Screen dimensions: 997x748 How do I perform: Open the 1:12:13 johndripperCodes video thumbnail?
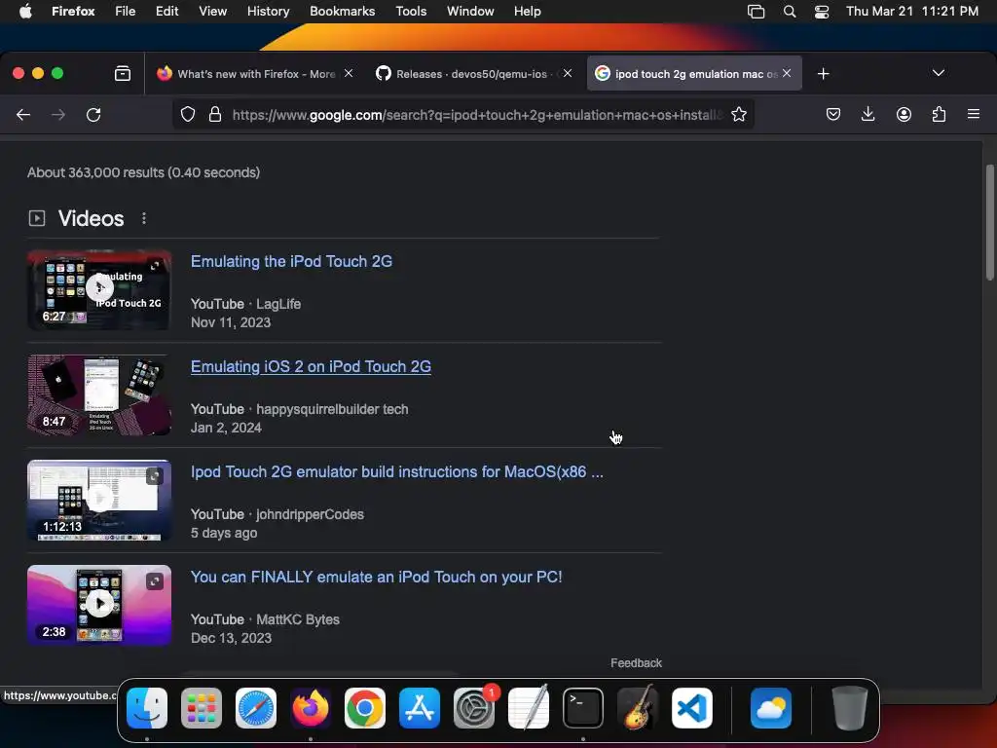pyautogui.click(x=99, y=500)
